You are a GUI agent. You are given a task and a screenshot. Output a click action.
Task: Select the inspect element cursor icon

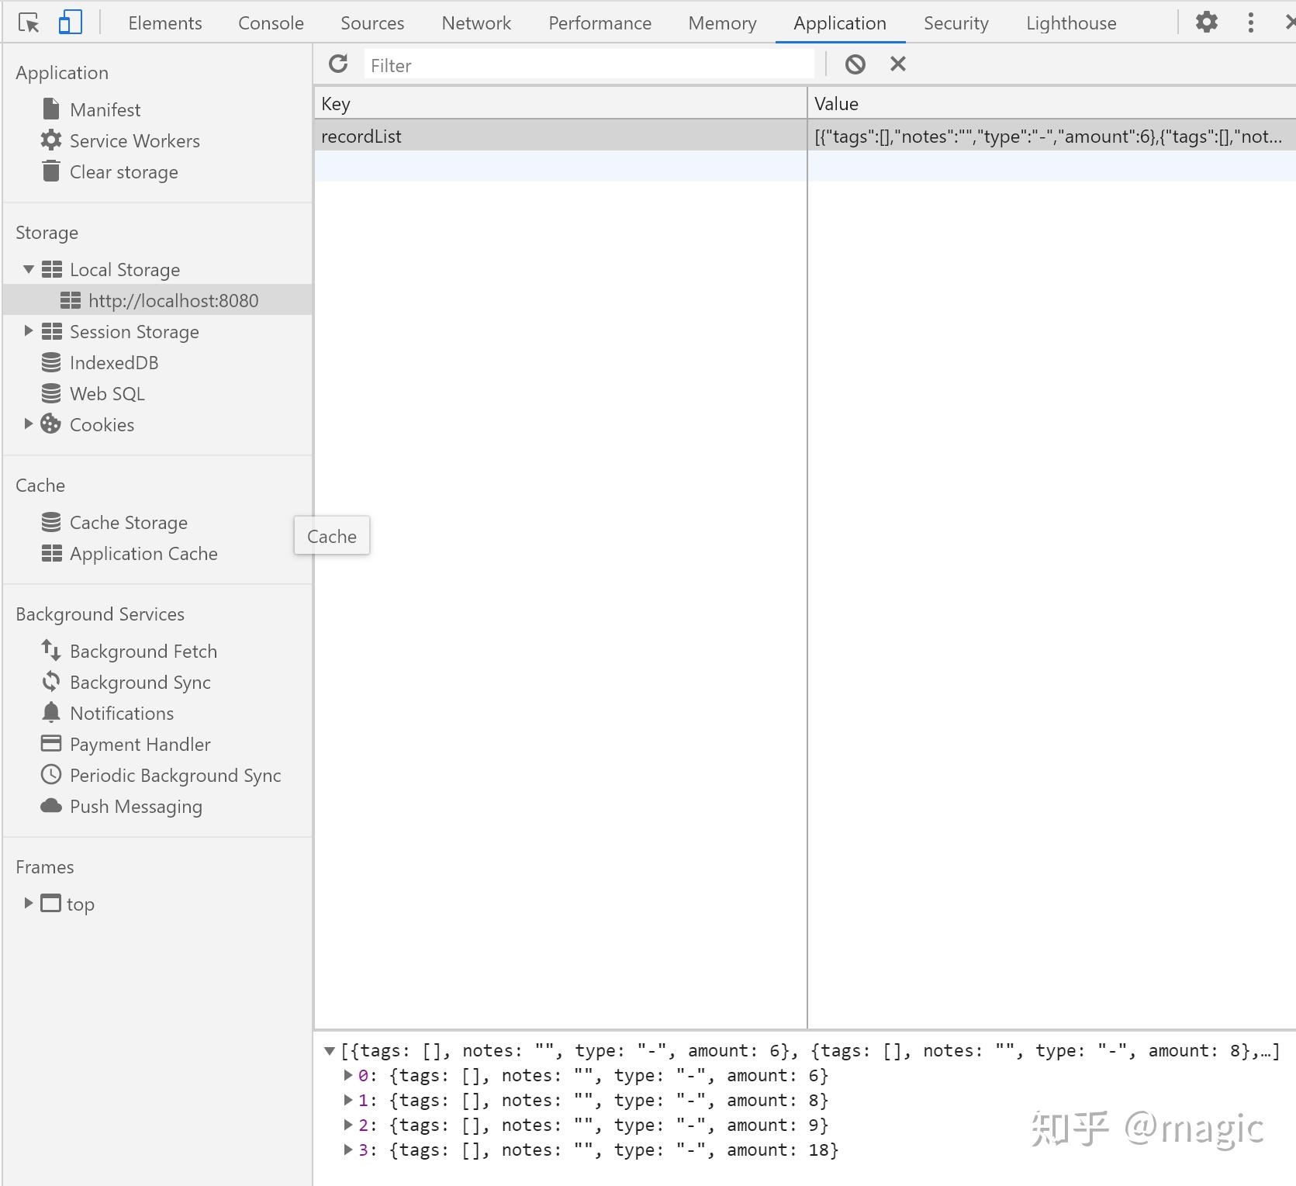[x=29, y=23]
